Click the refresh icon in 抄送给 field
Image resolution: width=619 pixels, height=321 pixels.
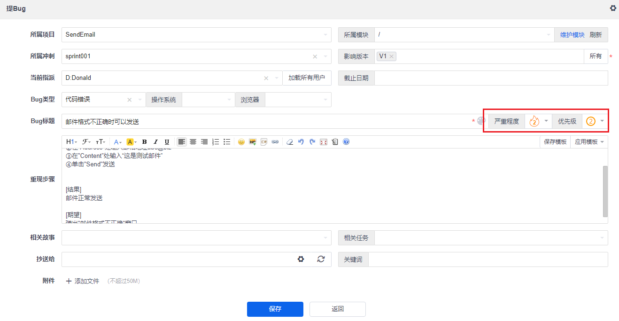[x=321, y=259]
